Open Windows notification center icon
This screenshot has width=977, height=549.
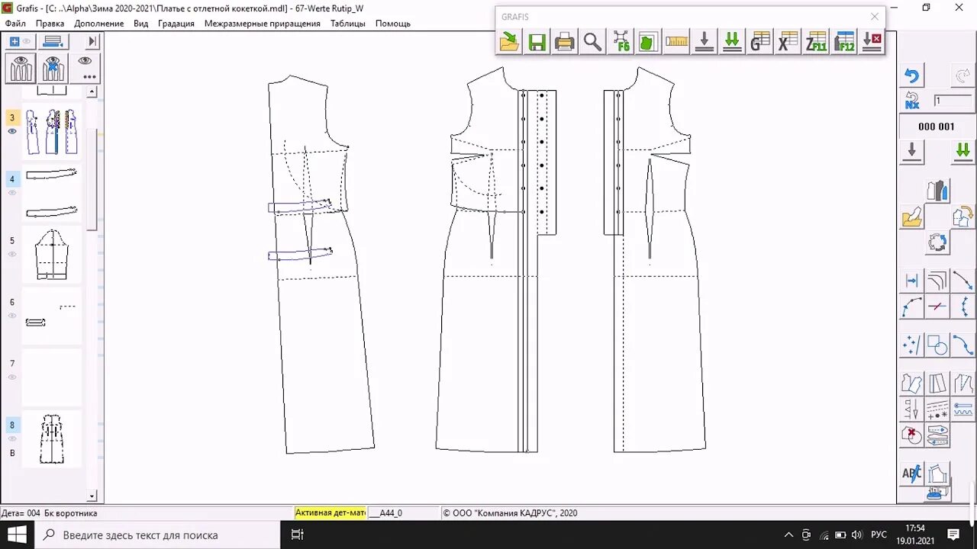click(x=953, y=535)
